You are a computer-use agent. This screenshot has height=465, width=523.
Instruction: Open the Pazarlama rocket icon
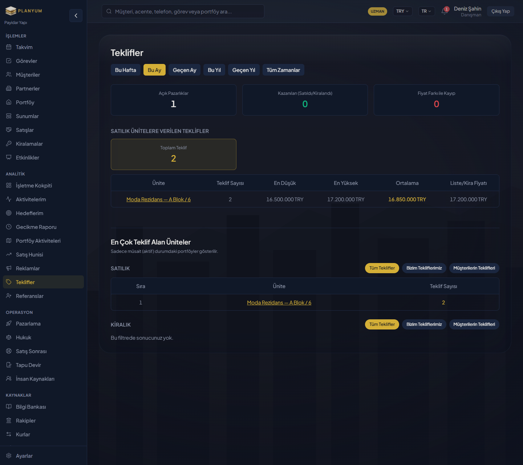[x=9, y=324]
